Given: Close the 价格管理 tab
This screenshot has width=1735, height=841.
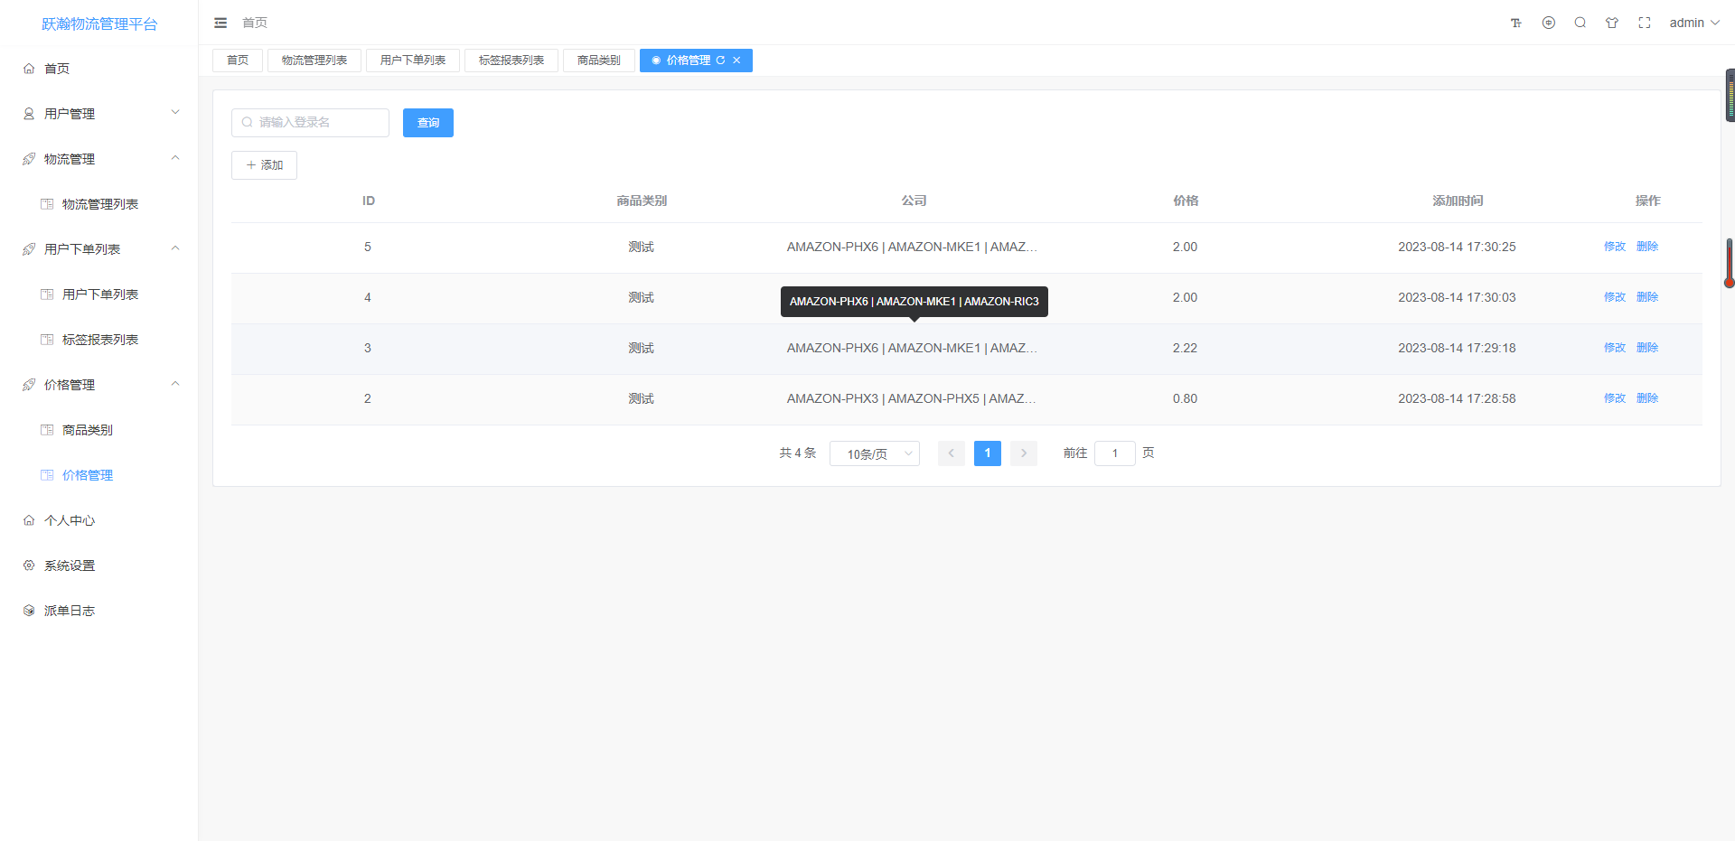Looking at the screenshot, I should tap(736, 61).
